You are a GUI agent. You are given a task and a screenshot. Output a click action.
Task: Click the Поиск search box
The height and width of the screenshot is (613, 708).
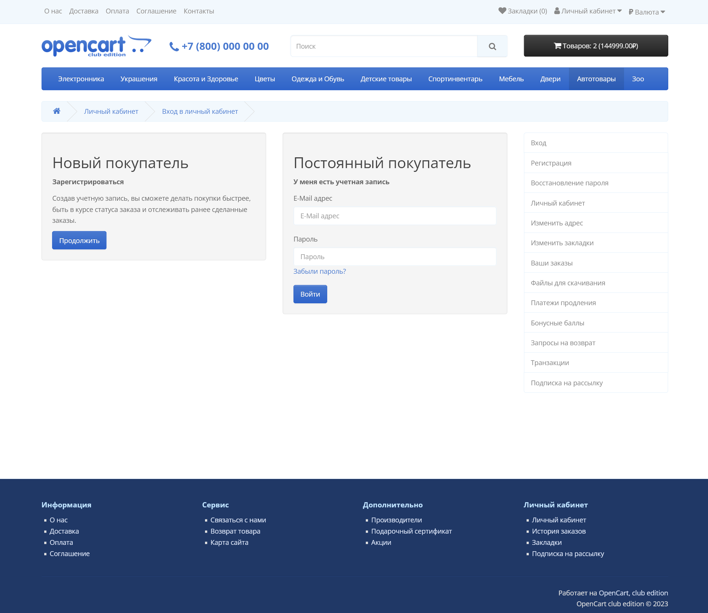coord(384,46)
